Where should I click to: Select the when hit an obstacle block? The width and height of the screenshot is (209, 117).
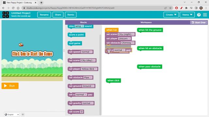click(x=150, y=48)
